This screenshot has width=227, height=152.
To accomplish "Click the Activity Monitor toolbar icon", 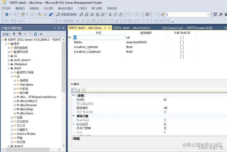I will [147, 14].
